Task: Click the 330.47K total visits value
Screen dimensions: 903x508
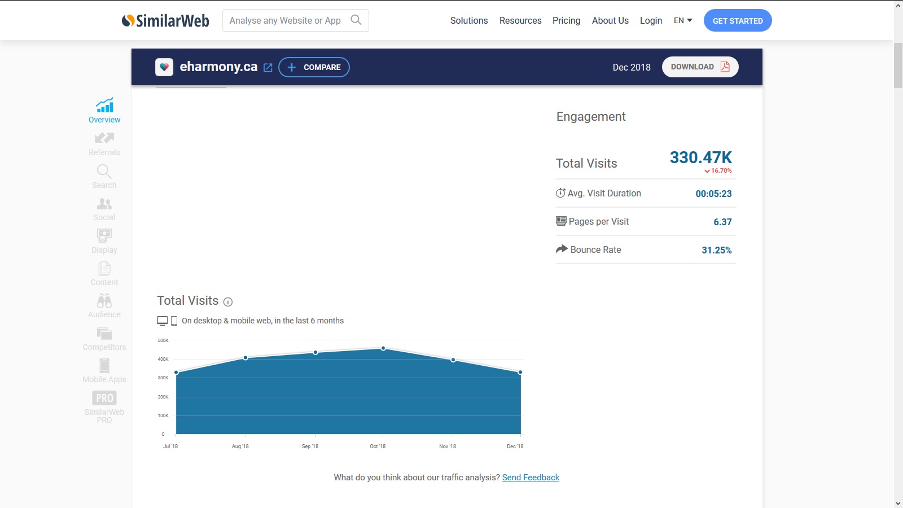Action: [x=700, y=157]
